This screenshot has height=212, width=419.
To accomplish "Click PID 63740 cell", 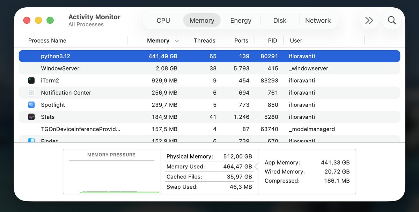I will point(269,129).
